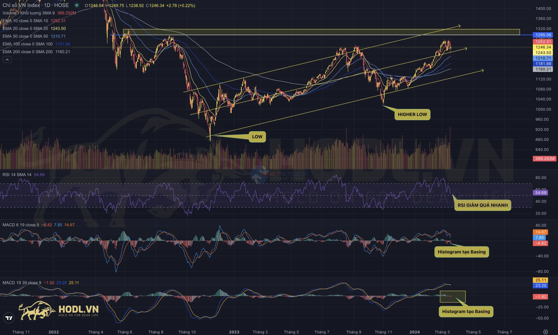The image size is (558, 335).
Task: Click the 1295.06 blue price label
Action: [x=543, y=35]
